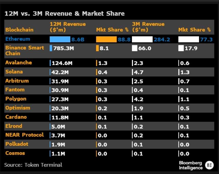219x174 pixels.
Task: Select the "Ethereum" row label
Action: click(x=18, y=39)
